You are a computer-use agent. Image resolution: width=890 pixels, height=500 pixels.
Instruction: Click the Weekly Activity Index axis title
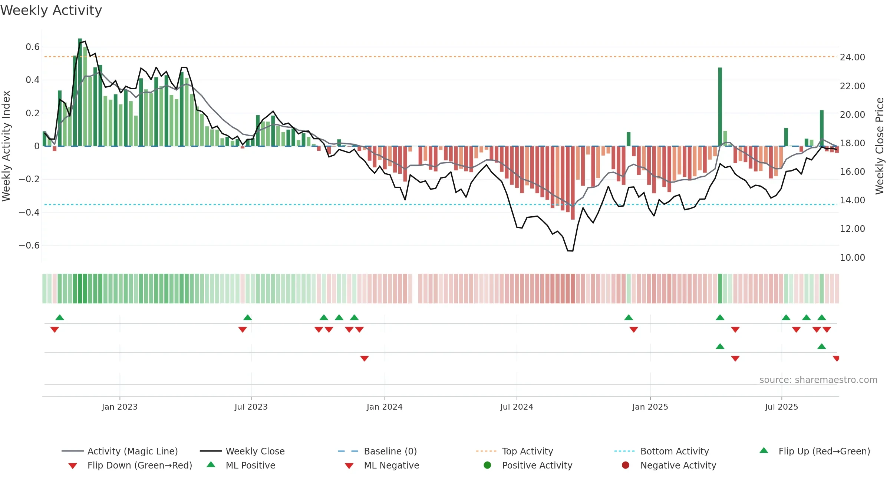point(6,146)
